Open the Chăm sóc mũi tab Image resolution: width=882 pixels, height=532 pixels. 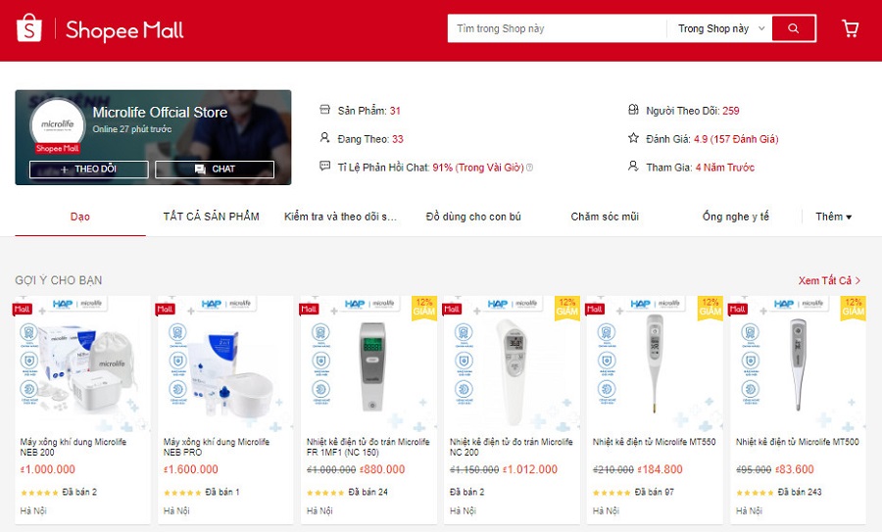[x=605, y=217]
